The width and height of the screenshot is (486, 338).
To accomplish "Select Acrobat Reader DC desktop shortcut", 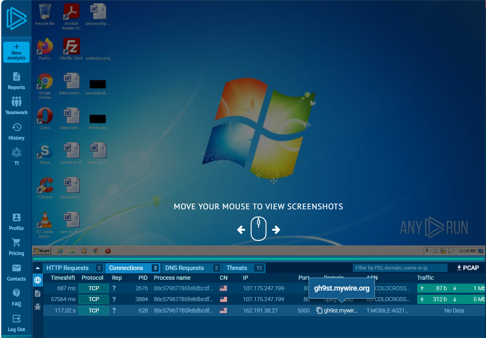I will (x=71, y=17).
